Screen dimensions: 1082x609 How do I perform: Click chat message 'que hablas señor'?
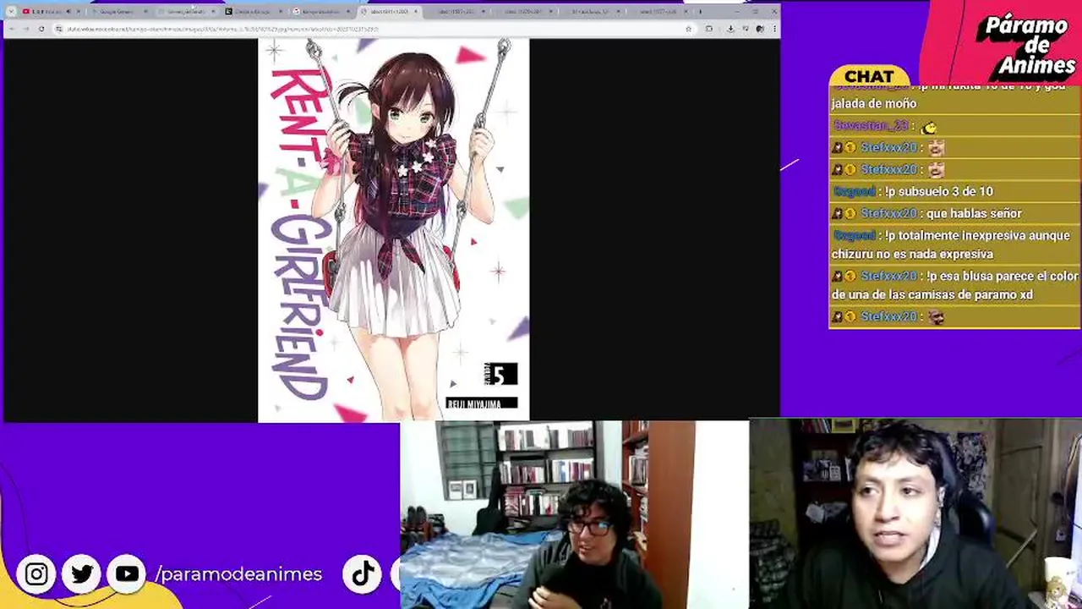coord(974,213)
